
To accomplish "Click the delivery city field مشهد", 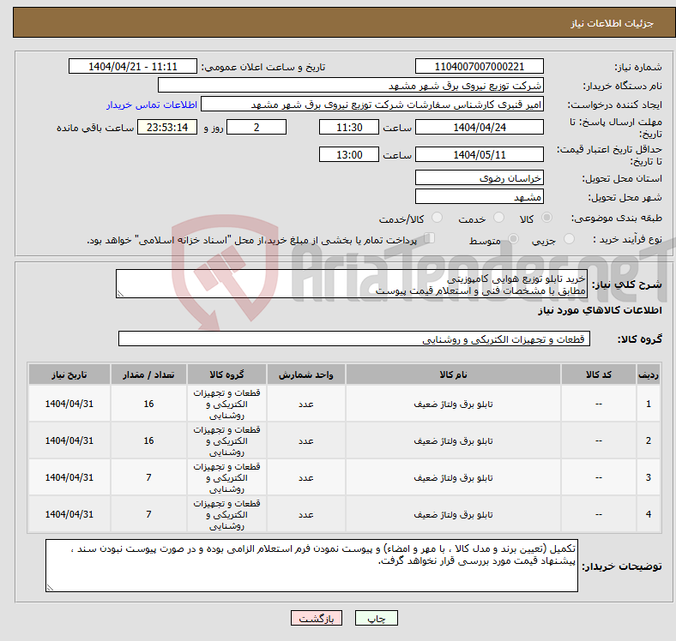I will [x=479, y=196].
